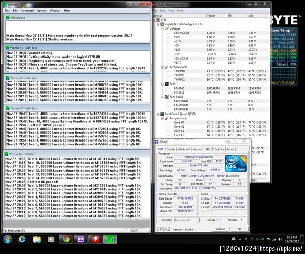
Task: Collapse the Voltages section in Hardware Monitor
Action: coord(162,29)
